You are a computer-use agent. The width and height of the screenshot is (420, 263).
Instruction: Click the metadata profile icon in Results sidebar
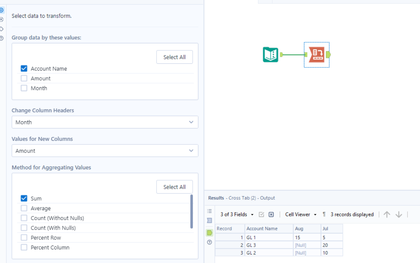point(210,220)
